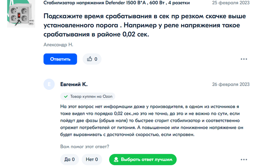Open the three-dot menu for the question

coord(244,59)
